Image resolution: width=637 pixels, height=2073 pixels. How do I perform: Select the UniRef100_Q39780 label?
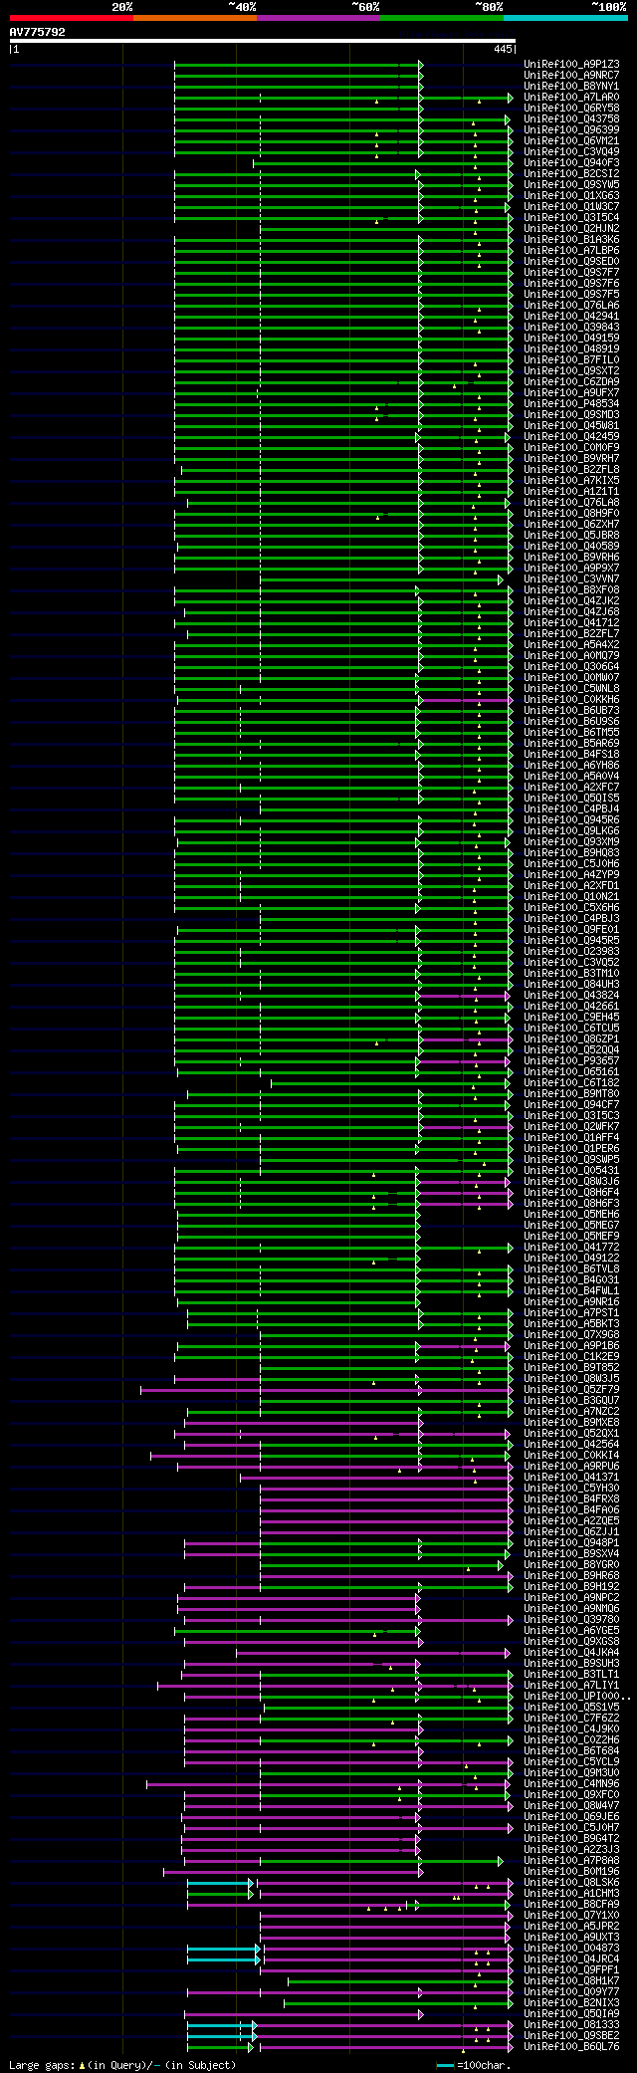pos(571,1619)
